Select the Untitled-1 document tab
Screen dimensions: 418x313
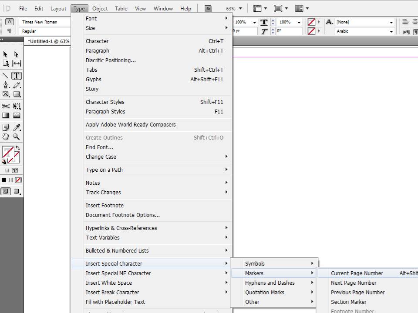(48, 42)
